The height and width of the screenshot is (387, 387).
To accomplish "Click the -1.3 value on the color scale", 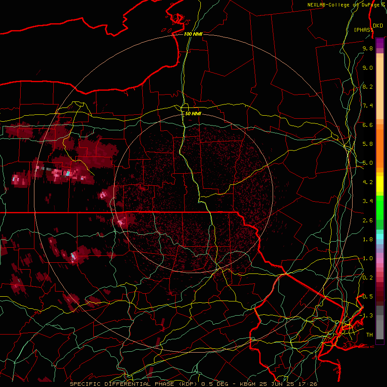I will (366, 316).
